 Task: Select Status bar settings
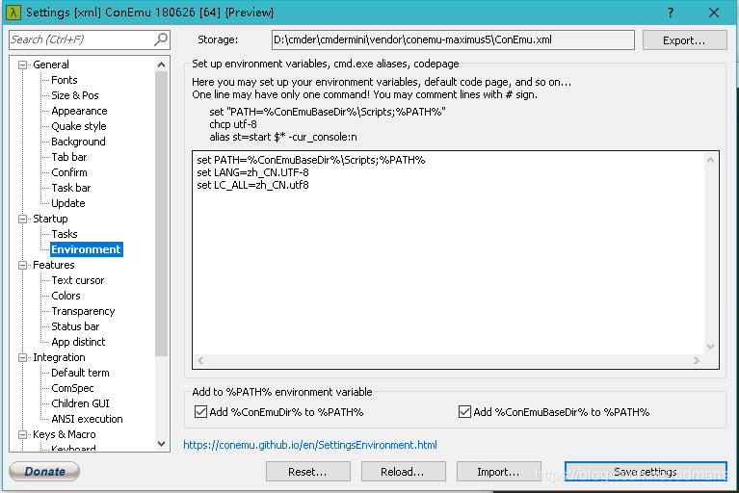75,326
